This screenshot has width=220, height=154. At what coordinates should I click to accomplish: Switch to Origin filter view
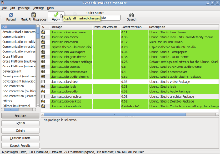pos(20,131)
